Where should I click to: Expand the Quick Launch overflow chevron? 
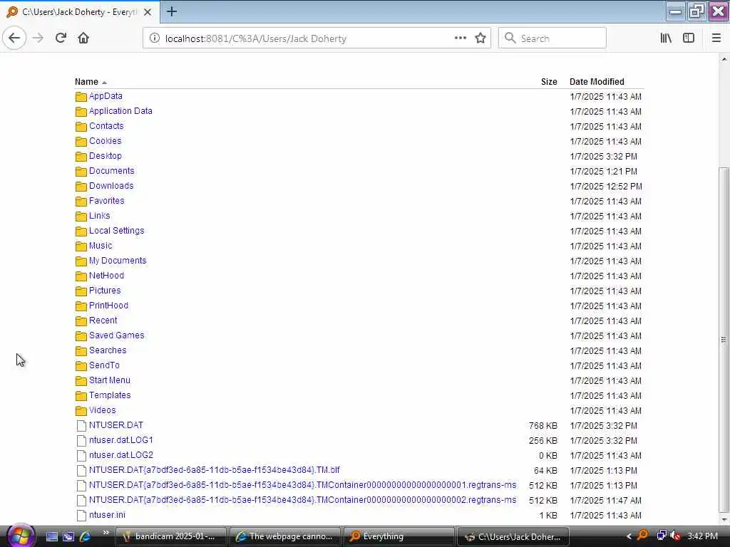[x=106, y=533]
